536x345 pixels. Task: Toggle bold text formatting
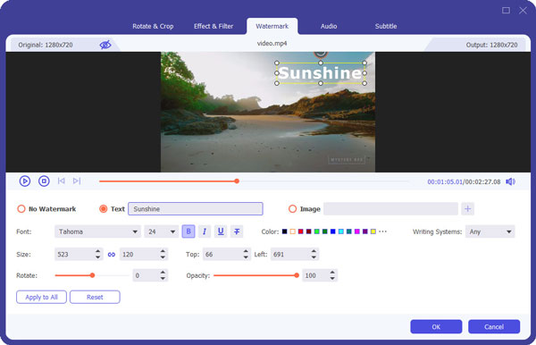[x=188, y=231]
